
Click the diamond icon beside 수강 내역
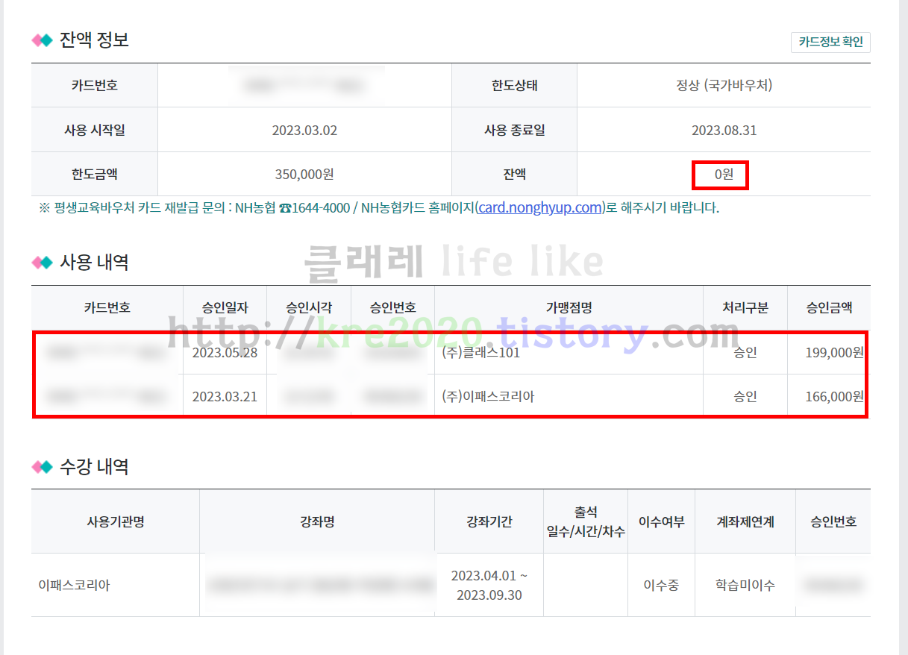click(42, 467)
